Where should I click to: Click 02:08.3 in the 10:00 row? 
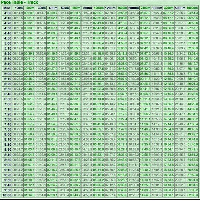192,195
